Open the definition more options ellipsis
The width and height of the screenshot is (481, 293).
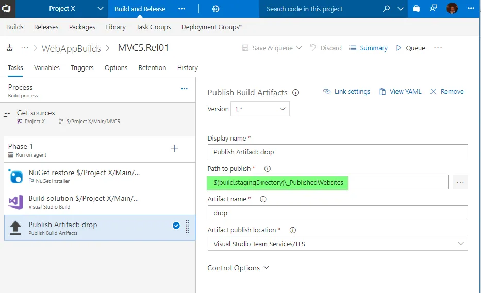(x=438, y=48)
